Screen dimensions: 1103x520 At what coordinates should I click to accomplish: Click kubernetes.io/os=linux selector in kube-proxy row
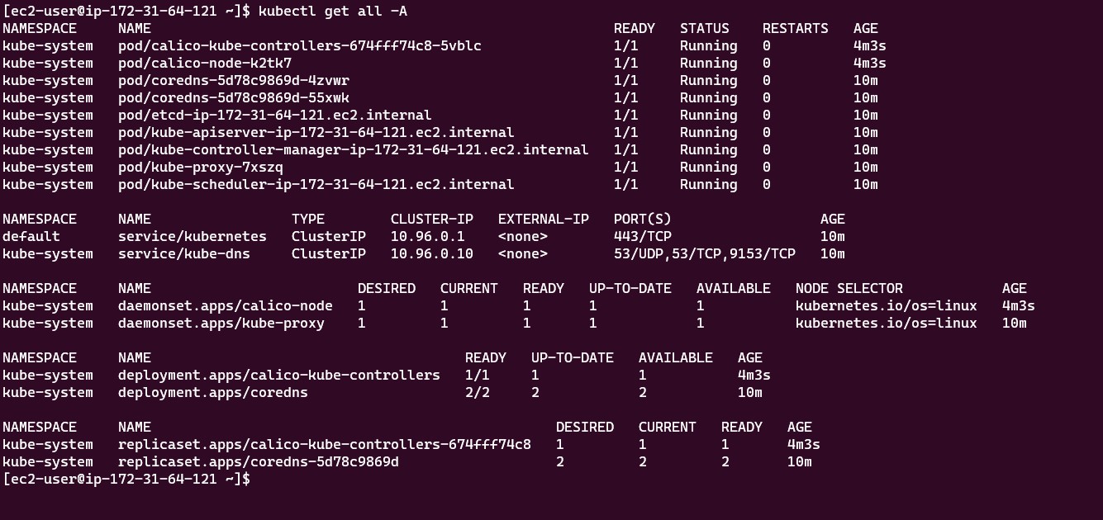tap(887, 323)
